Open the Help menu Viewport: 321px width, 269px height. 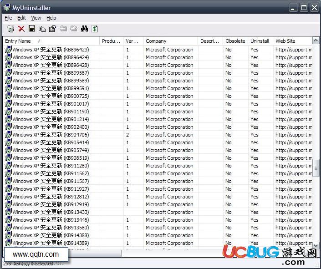[x=51, y=18]
